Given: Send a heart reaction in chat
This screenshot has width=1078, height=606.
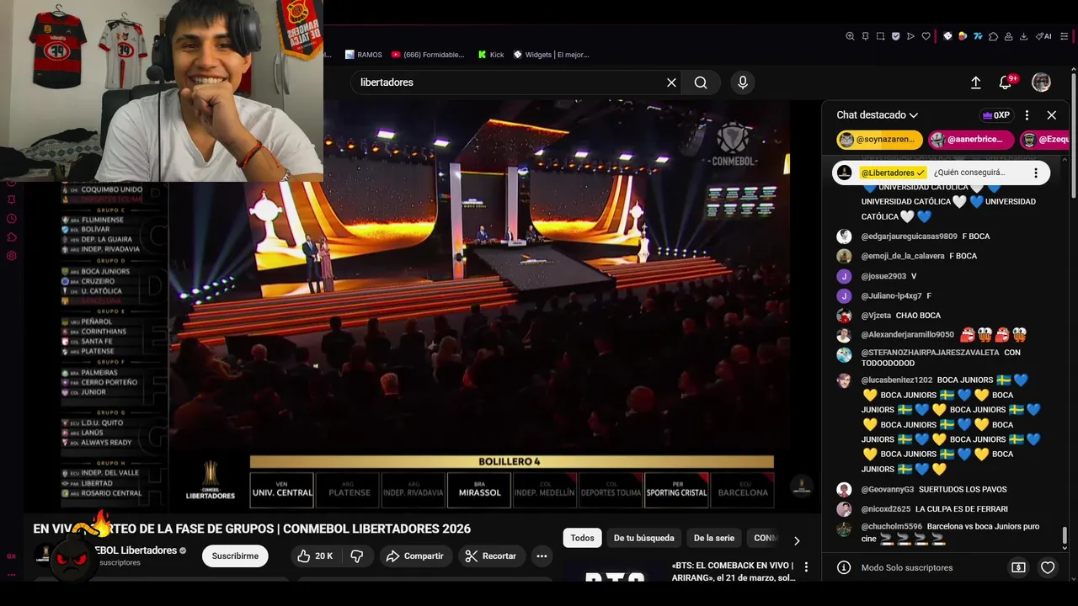Looking at the screenshot, I should [x=1048, y=568].
